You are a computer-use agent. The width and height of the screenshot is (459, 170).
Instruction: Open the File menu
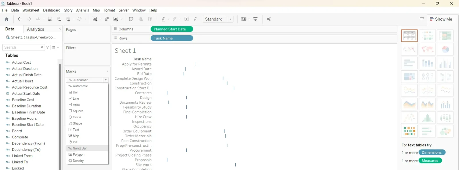5,10
